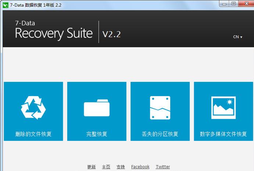Viewport: 254px width, 171px height.
Task: Click the folder icon for complete recovery
Action: coord(97,108)
